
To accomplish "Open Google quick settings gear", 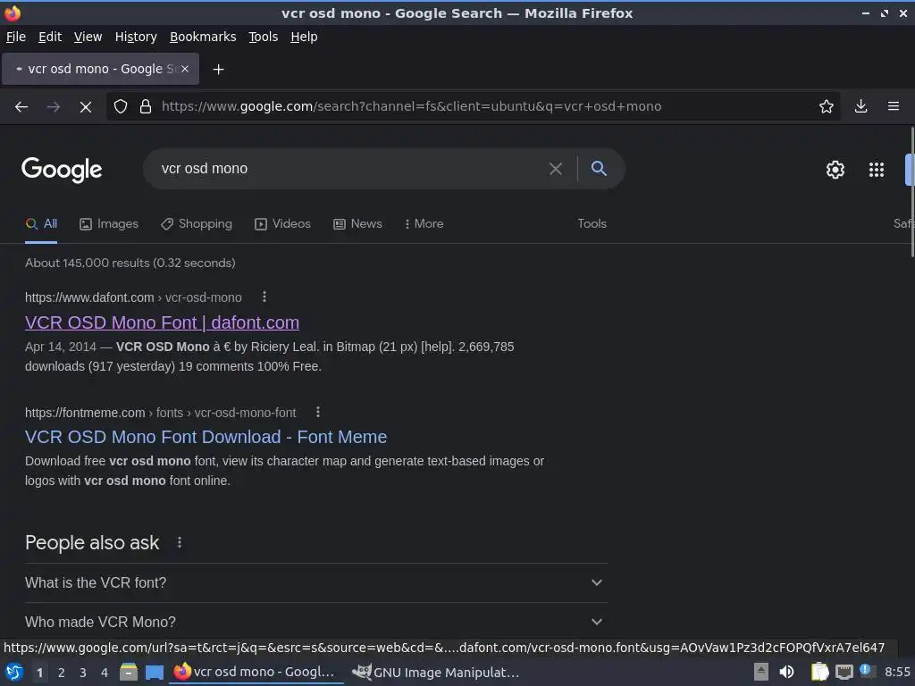I will pos(835,170).
